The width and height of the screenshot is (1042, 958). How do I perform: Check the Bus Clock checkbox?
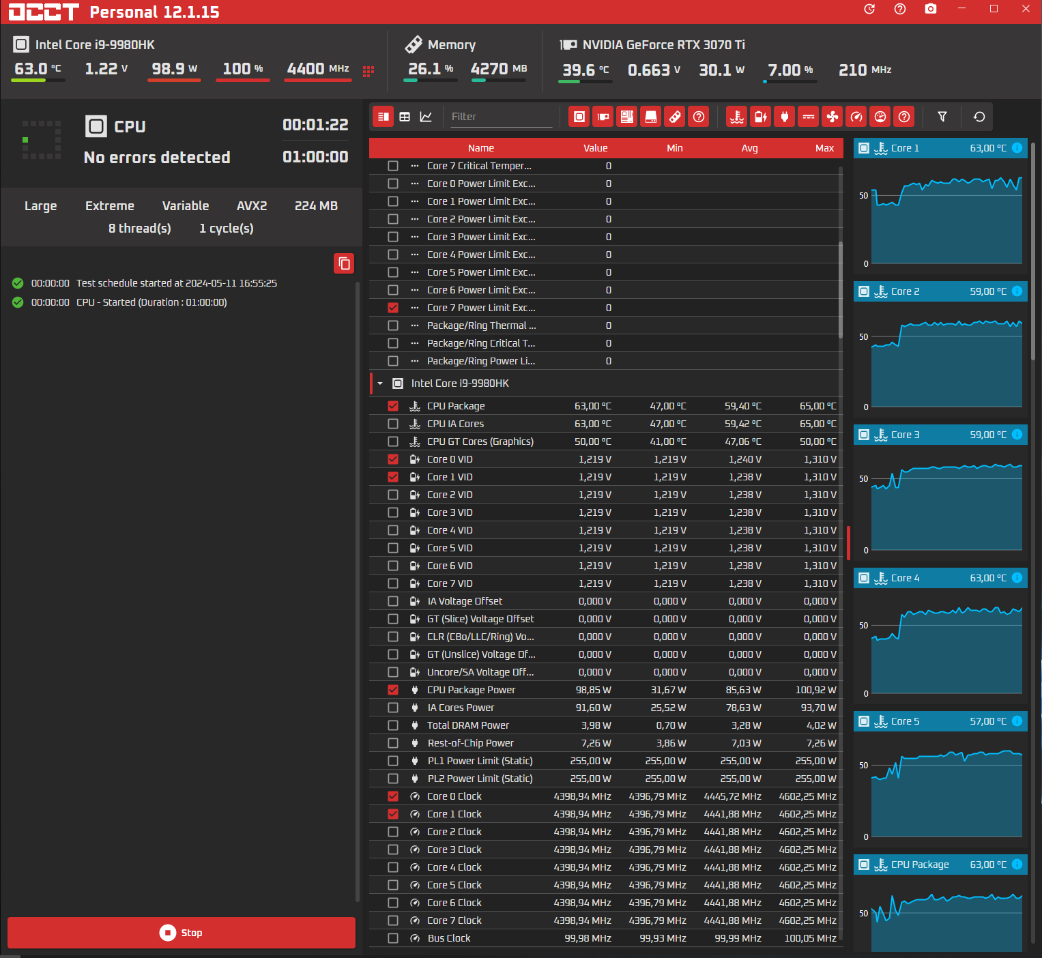click(x=393, y=938)
